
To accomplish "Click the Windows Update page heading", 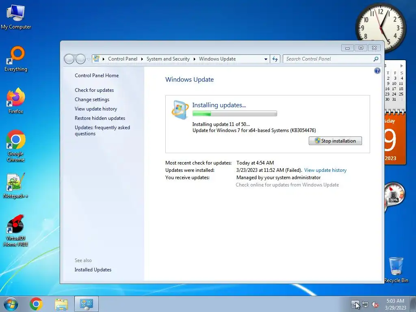I will point(189,79).
